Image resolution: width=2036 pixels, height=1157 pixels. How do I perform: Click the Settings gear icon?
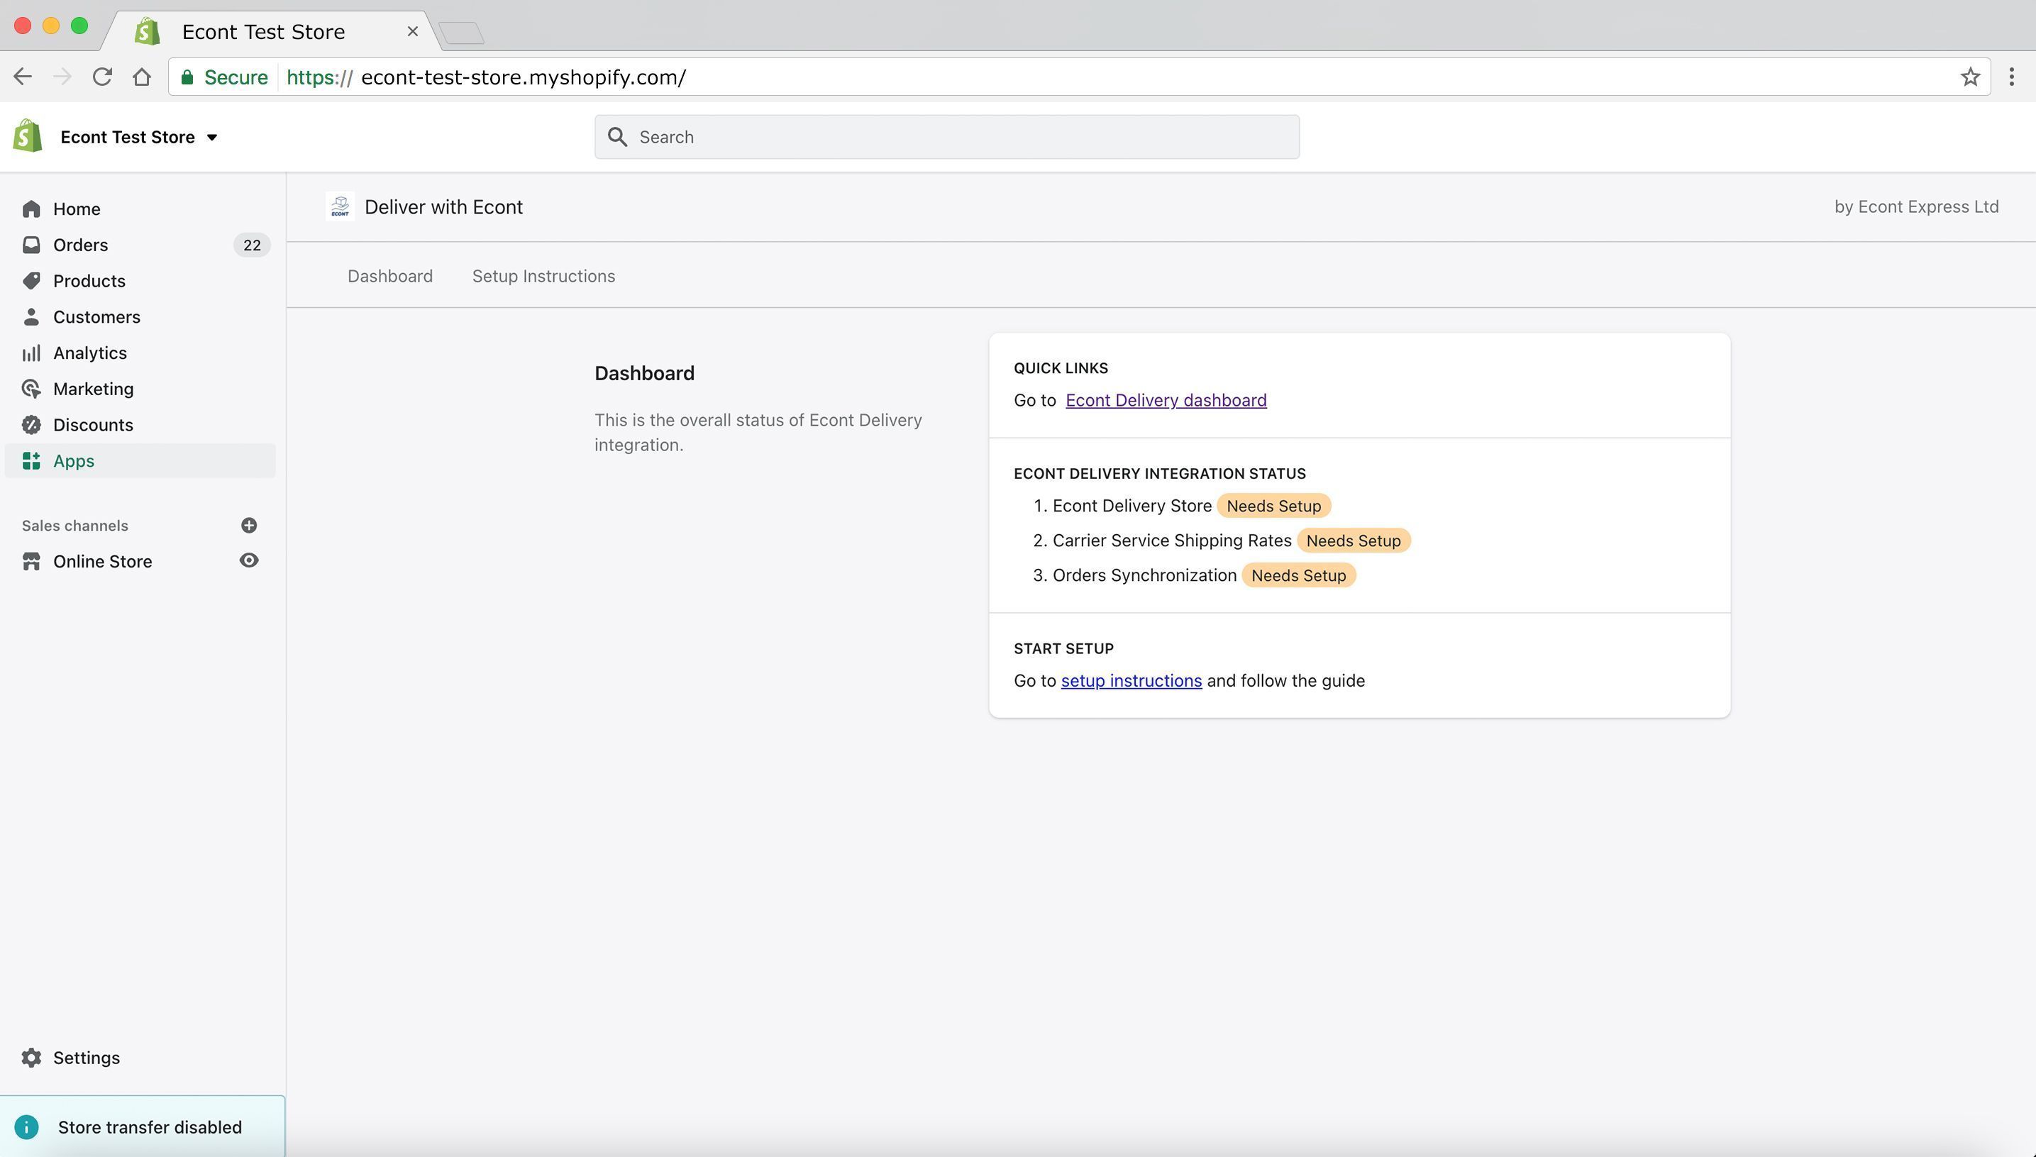click(31, 1058)
